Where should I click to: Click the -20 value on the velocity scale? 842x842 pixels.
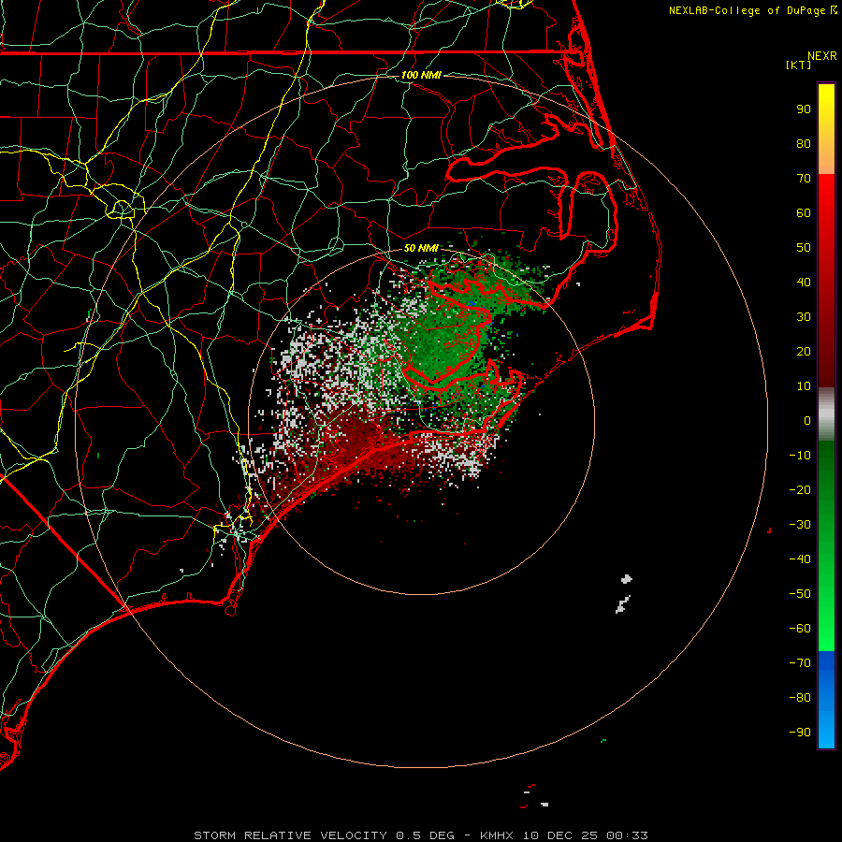[800, 490]
